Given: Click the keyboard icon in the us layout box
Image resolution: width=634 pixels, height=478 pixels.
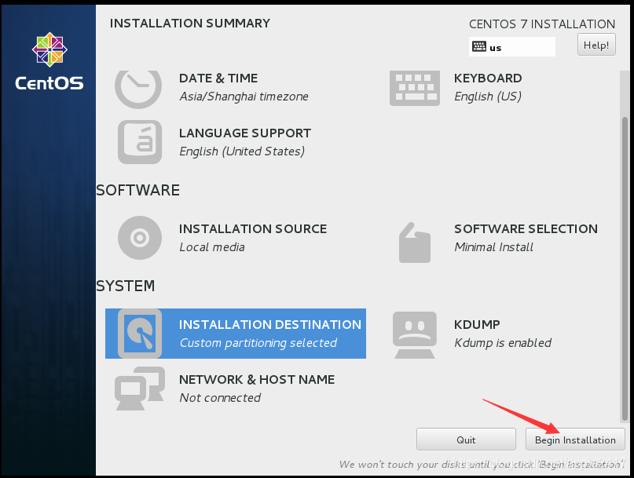Looking at the screenshot, I should click(479, 46).
